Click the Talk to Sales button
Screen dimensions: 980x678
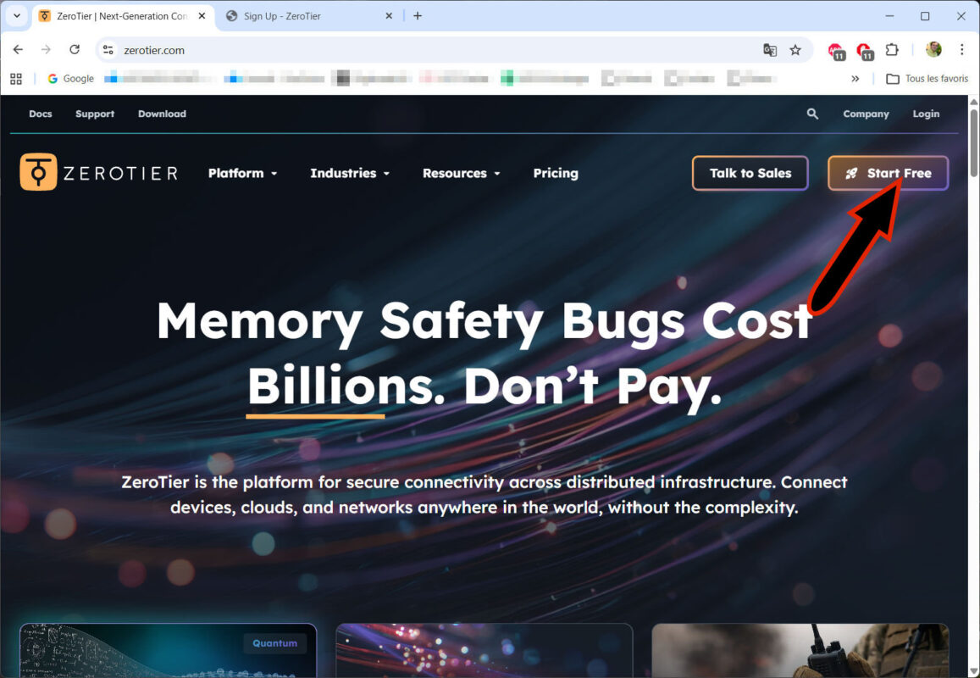750,173
